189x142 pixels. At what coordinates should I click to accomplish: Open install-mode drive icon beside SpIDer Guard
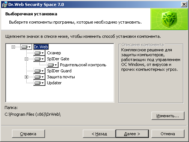click(39, 71)
